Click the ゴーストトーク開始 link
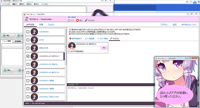 pyautogui.click(x=102, y=39)
